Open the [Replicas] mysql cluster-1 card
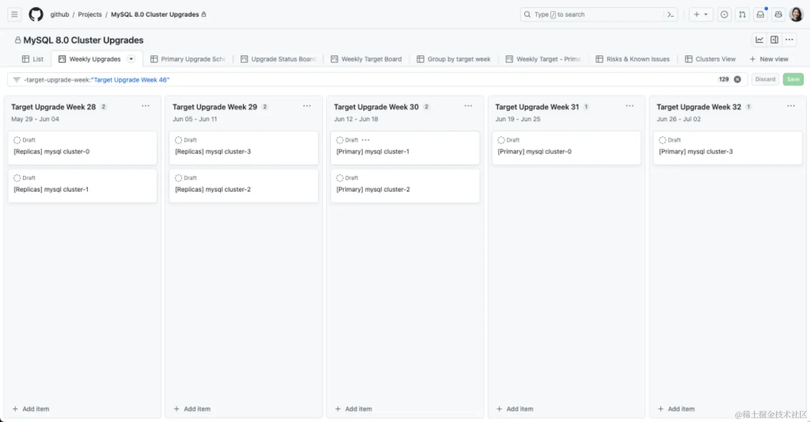 [83, 186]
